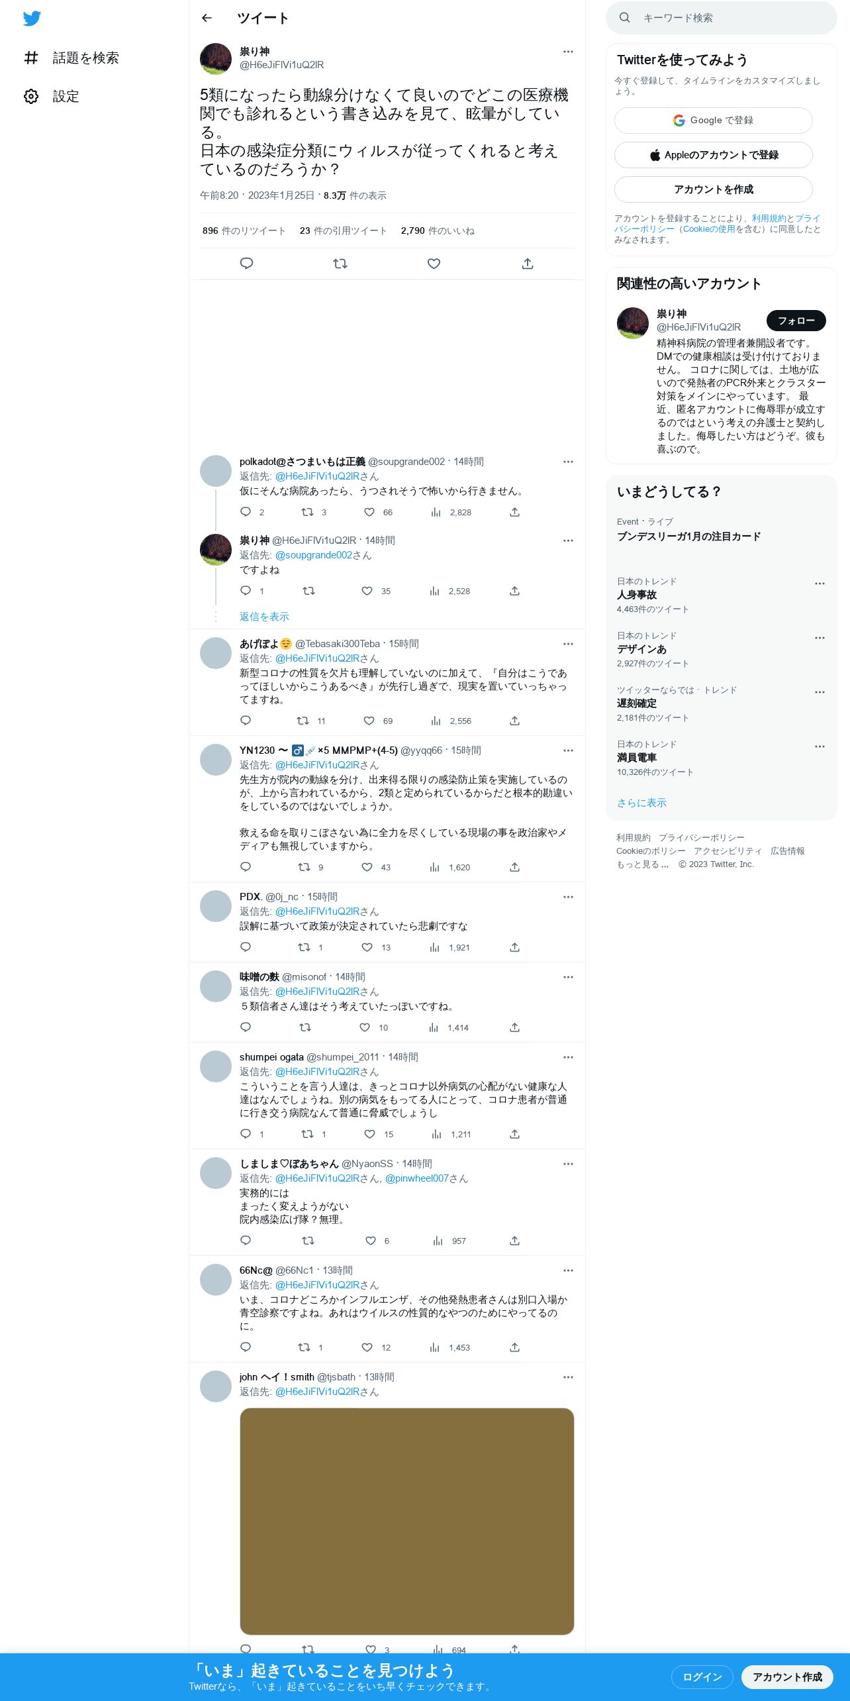
Task: Retweet the main tweet by 祟り神
Action: click(x=340, y=264)
